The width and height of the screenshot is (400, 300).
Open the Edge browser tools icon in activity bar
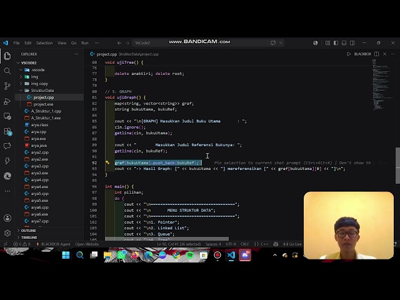(7, 176)
